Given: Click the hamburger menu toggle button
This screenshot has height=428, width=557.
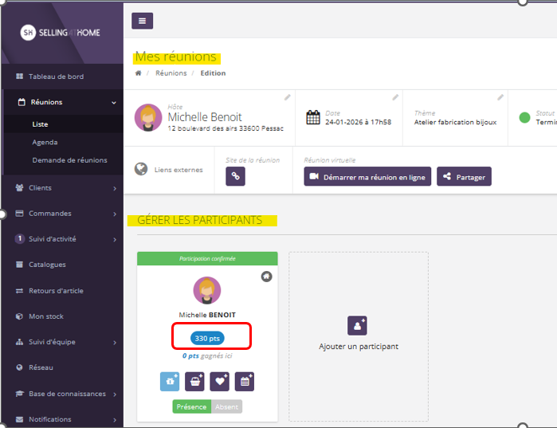Looking at the screenshot, I should coord(142,21).
